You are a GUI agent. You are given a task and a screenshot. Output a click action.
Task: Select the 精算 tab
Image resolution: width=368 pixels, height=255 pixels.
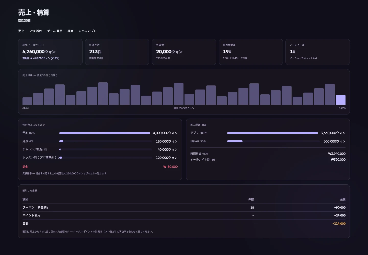coord(70,31)
